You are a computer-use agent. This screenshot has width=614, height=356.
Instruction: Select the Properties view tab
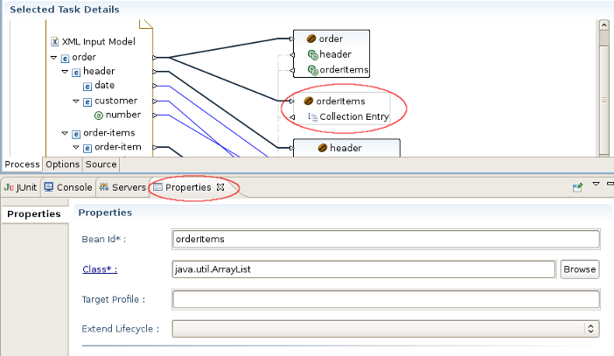coord(188,187)
